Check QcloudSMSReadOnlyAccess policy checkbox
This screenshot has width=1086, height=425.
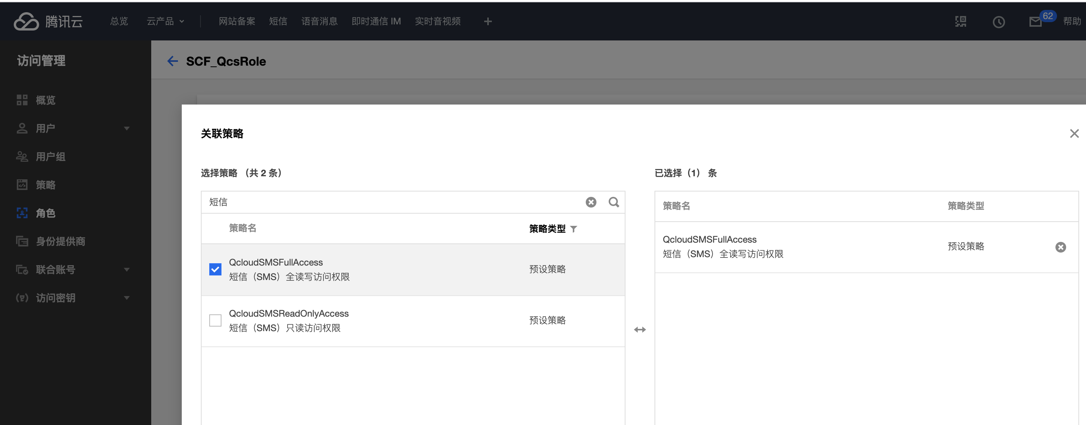point(215,320)
